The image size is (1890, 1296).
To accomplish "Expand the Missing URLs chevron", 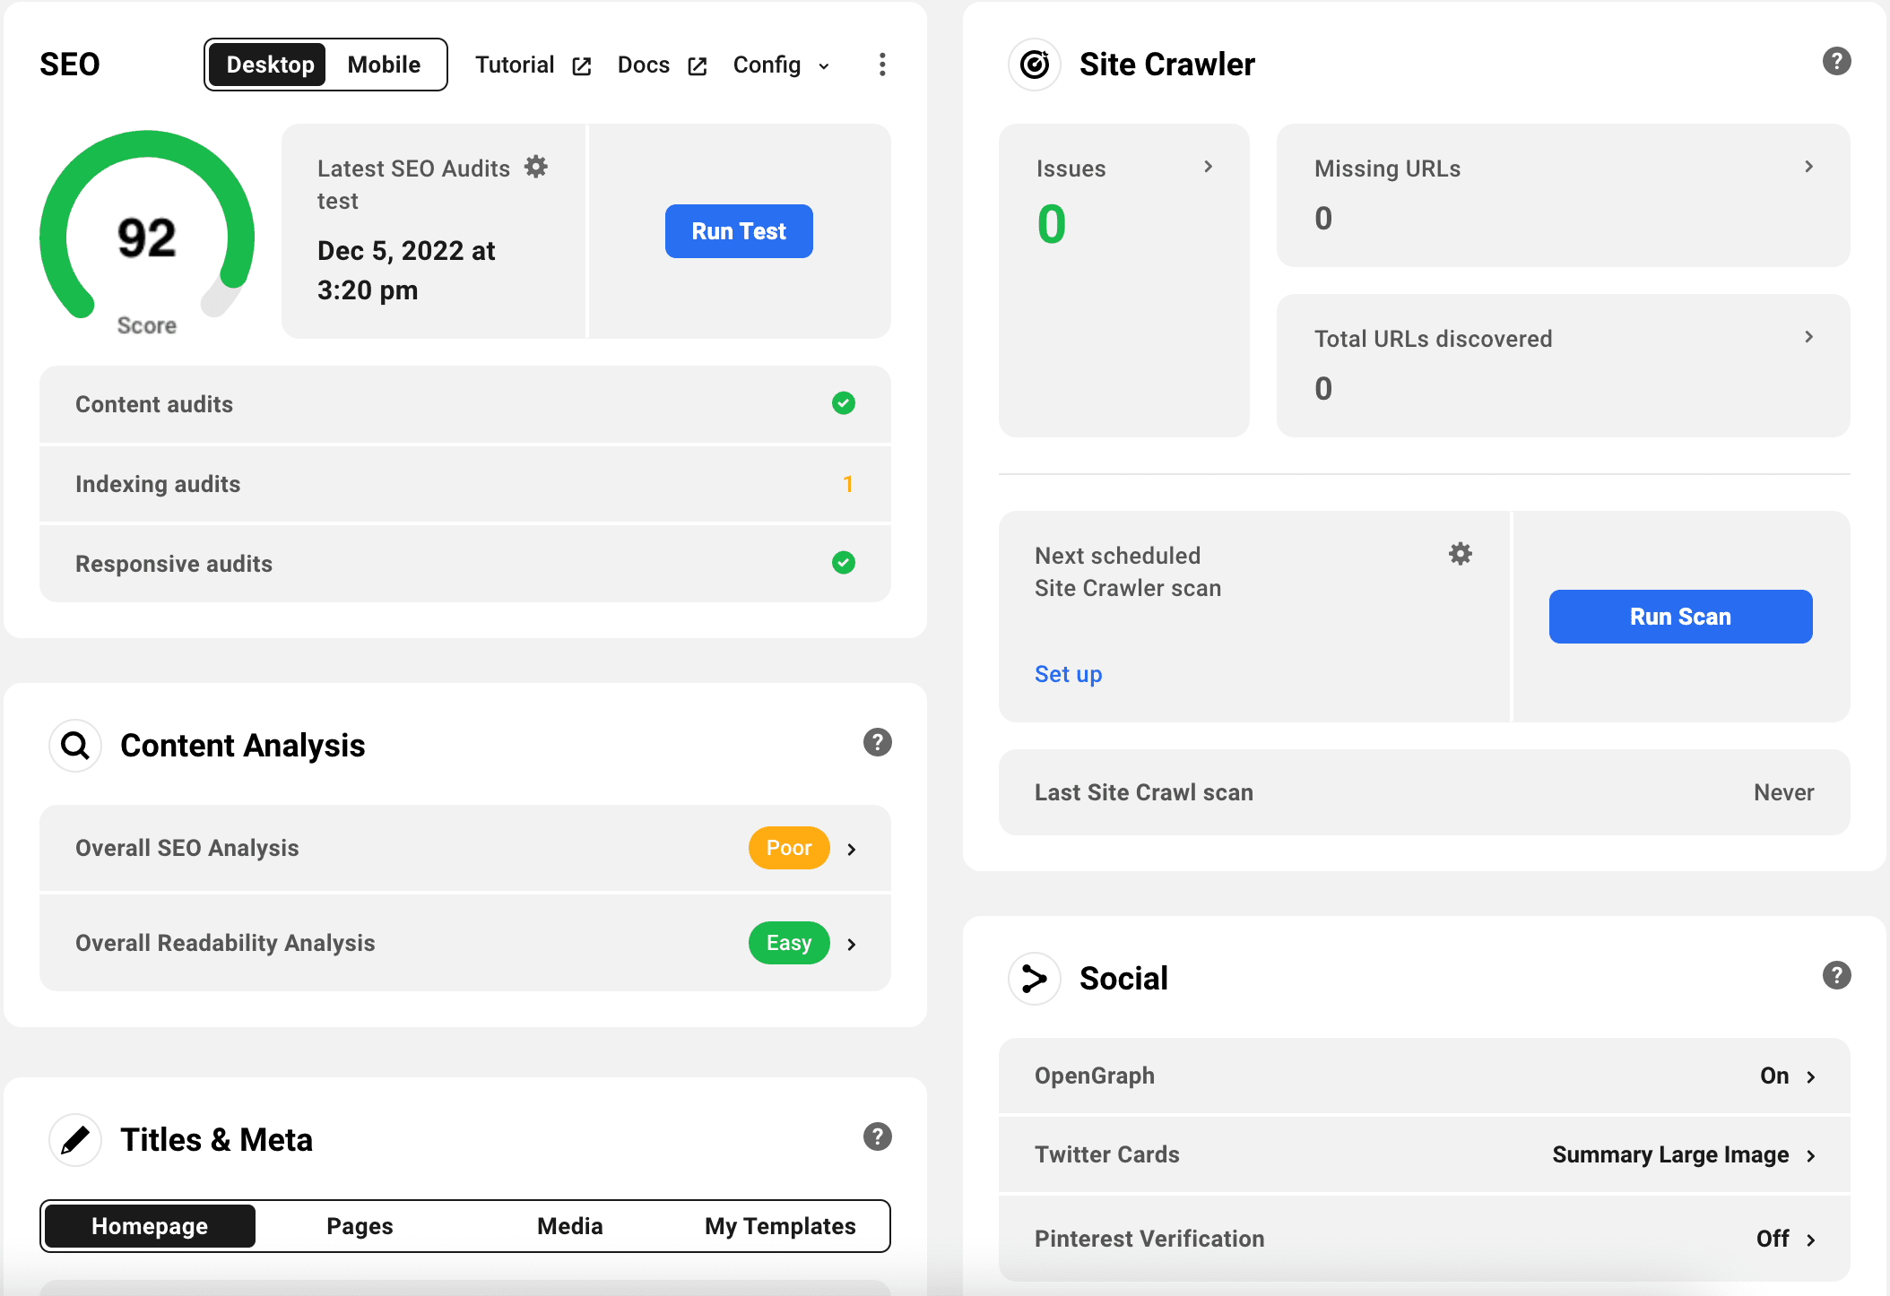I will (1808, 167).
